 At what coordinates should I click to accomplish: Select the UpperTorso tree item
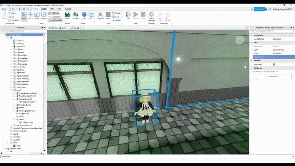coord(21,87)
